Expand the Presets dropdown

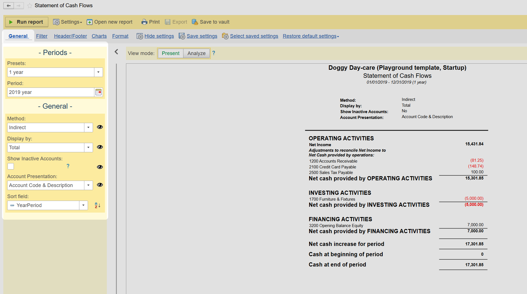(x=98, y=72)
